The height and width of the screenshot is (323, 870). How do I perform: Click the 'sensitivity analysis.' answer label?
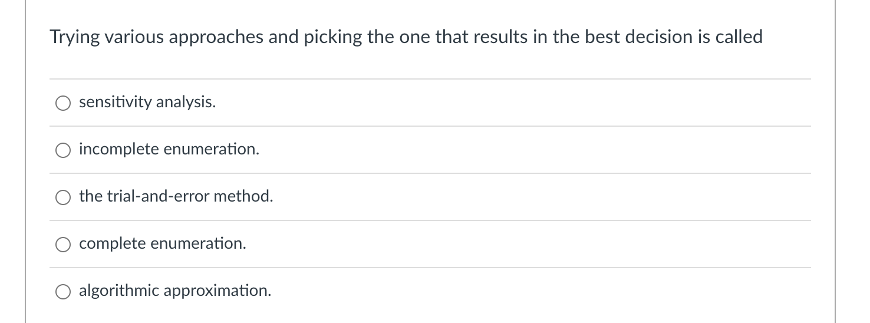[x=147, y=103]
